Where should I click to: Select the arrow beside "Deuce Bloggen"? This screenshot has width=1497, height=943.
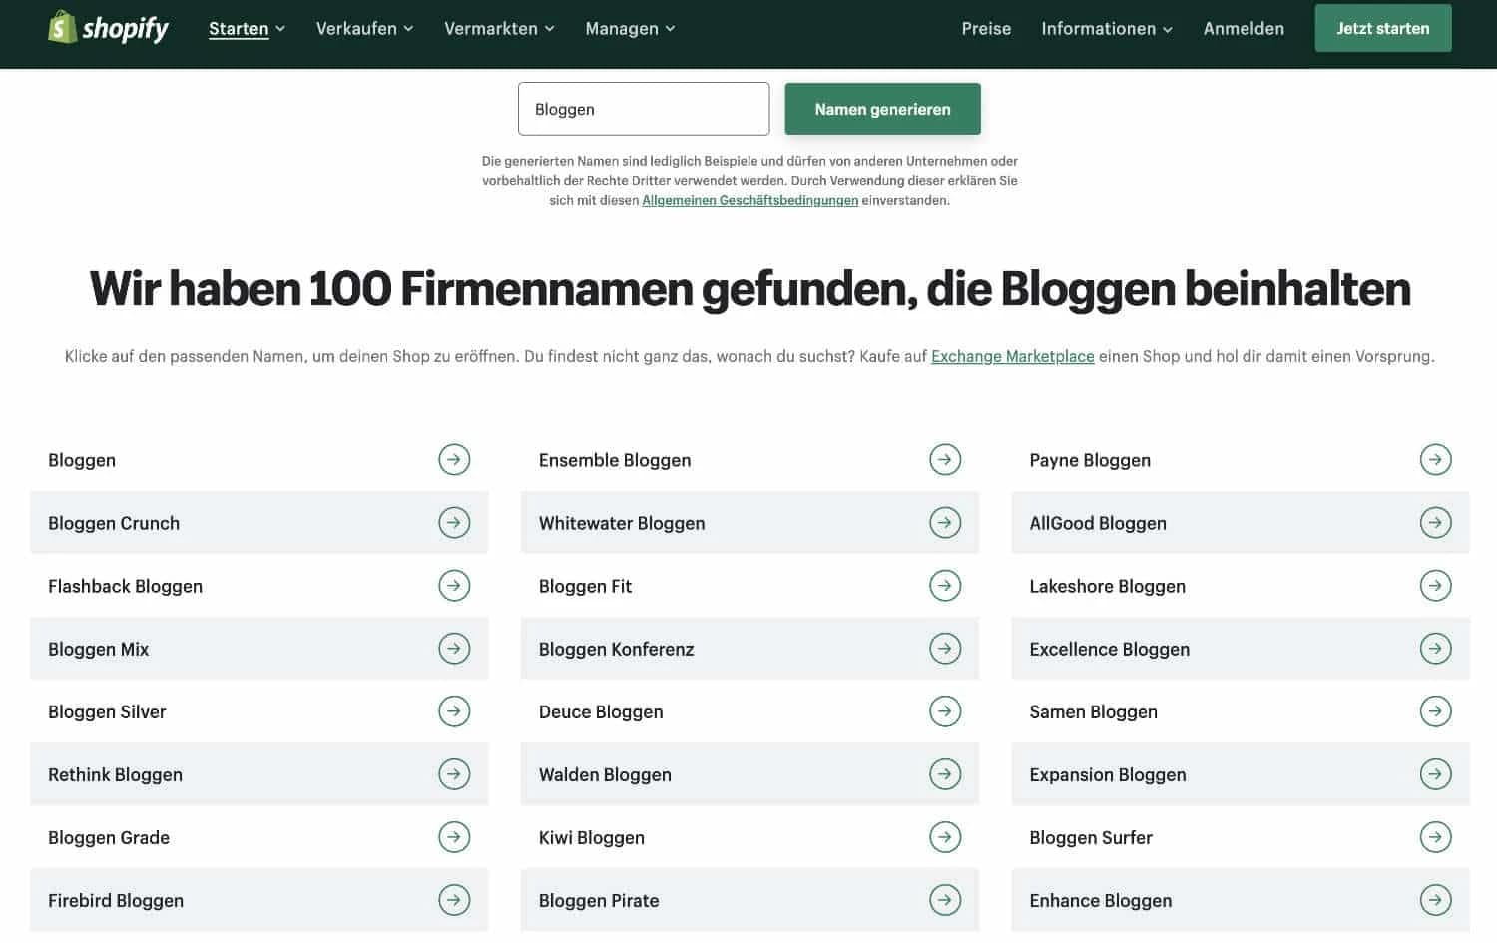945,710
